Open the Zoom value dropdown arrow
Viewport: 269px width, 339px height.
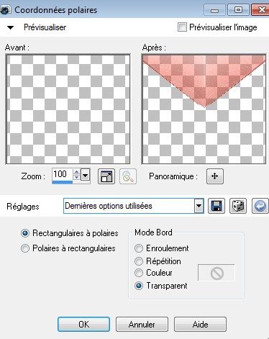click(x=85, y=176)
